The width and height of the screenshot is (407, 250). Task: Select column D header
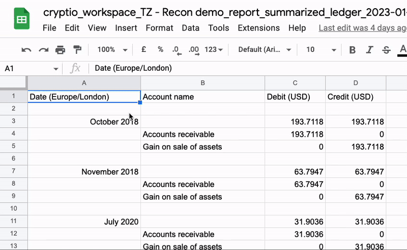pos(356,83)
